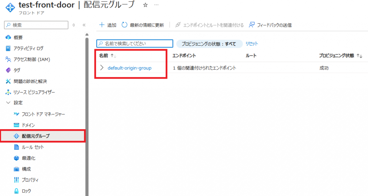The height and width of the screenshot is (196, 368).
Task: Click the 成功 status cell
Action: pos(324,68)
